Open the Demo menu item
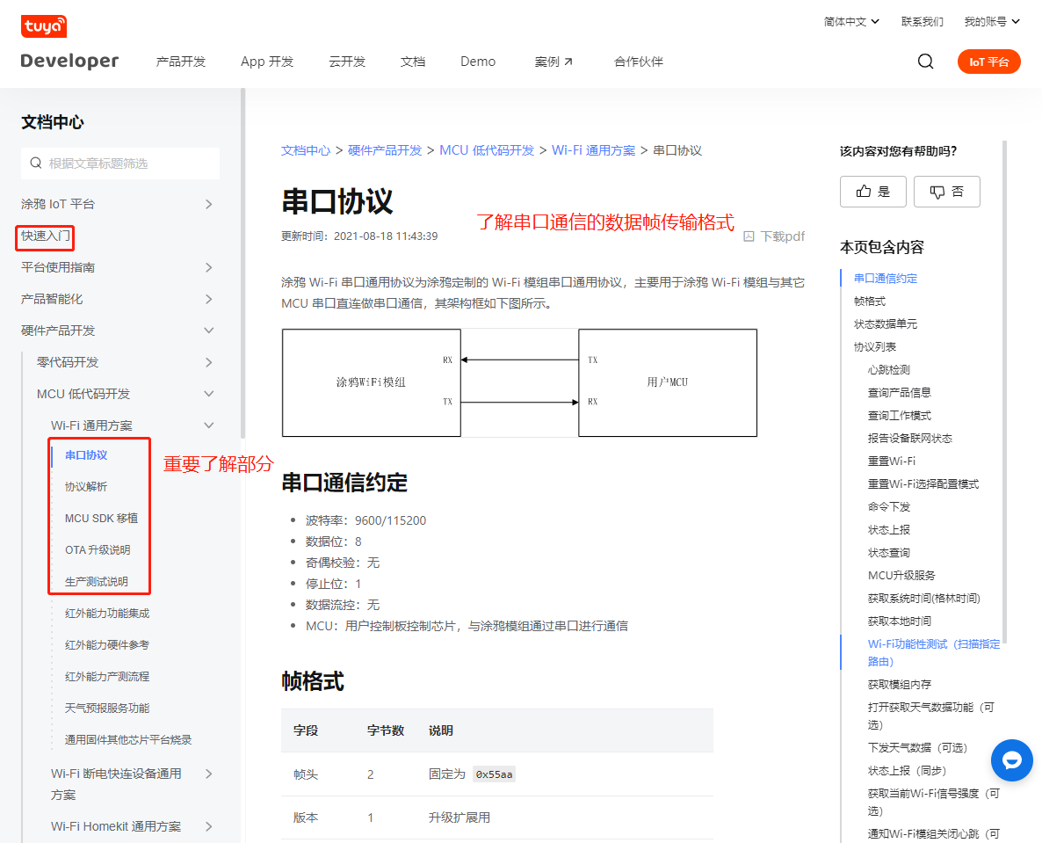The image size is (1042, 843). coord(478,62)
